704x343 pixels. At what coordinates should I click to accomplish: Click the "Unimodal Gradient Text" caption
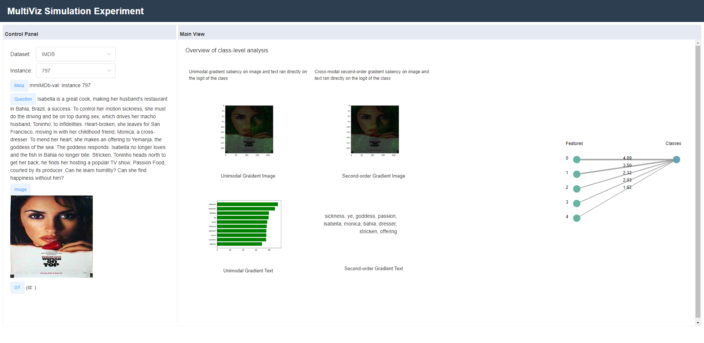(248, 271)
